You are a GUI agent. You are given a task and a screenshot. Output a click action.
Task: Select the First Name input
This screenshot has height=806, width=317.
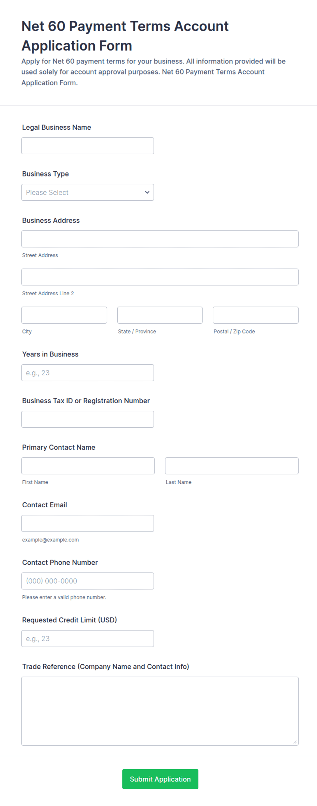point(88,466)
